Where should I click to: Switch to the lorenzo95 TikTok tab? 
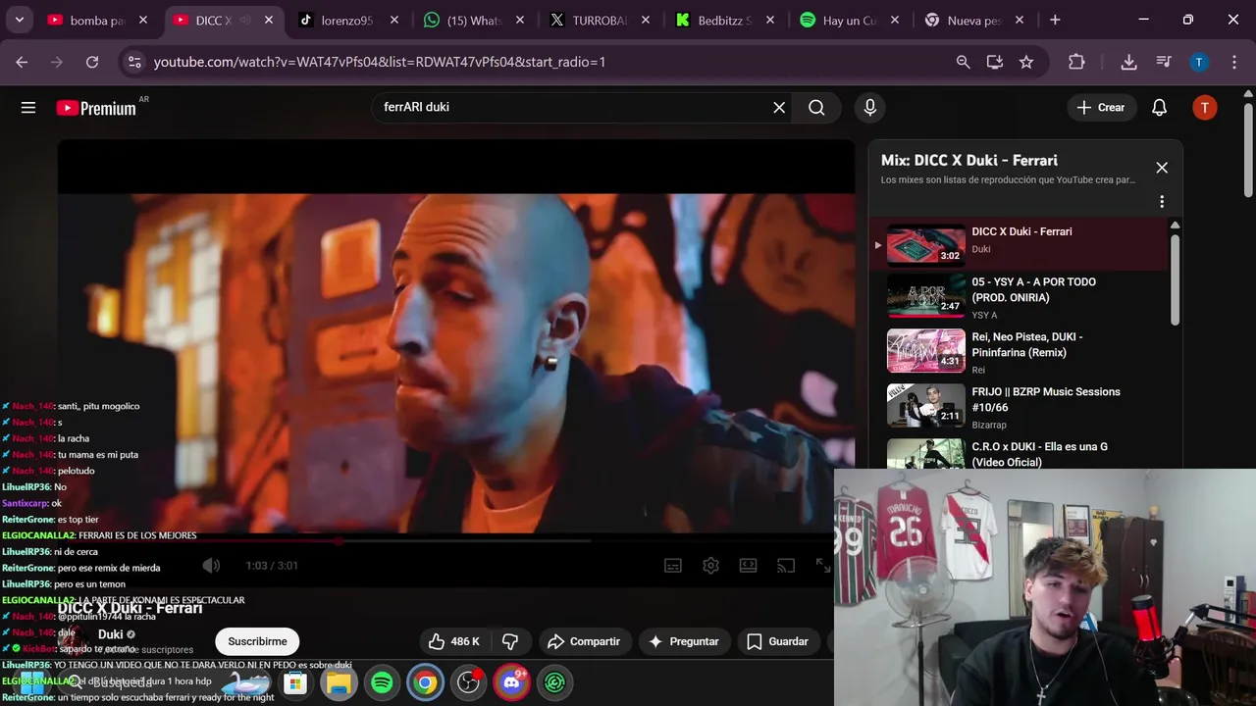pos(348,20)
